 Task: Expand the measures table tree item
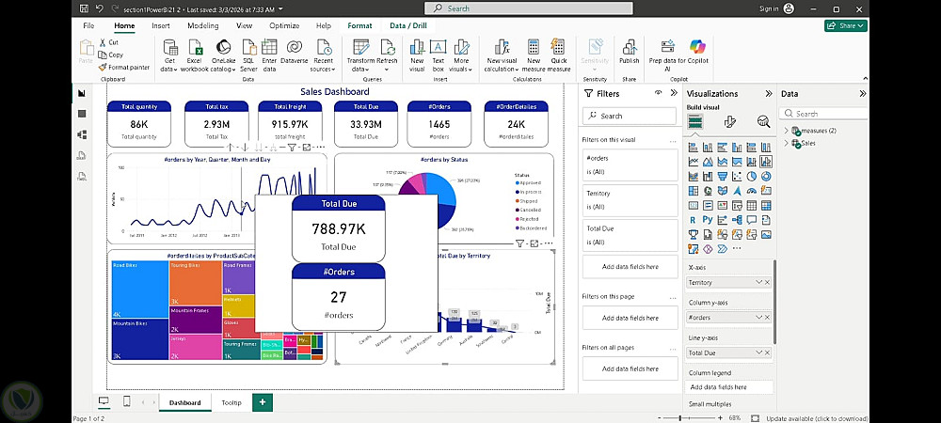787,131
